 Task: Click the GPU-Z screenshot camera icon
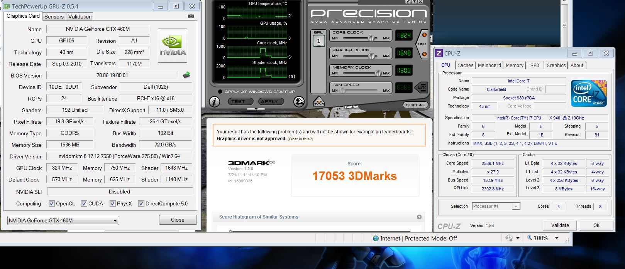191,16
